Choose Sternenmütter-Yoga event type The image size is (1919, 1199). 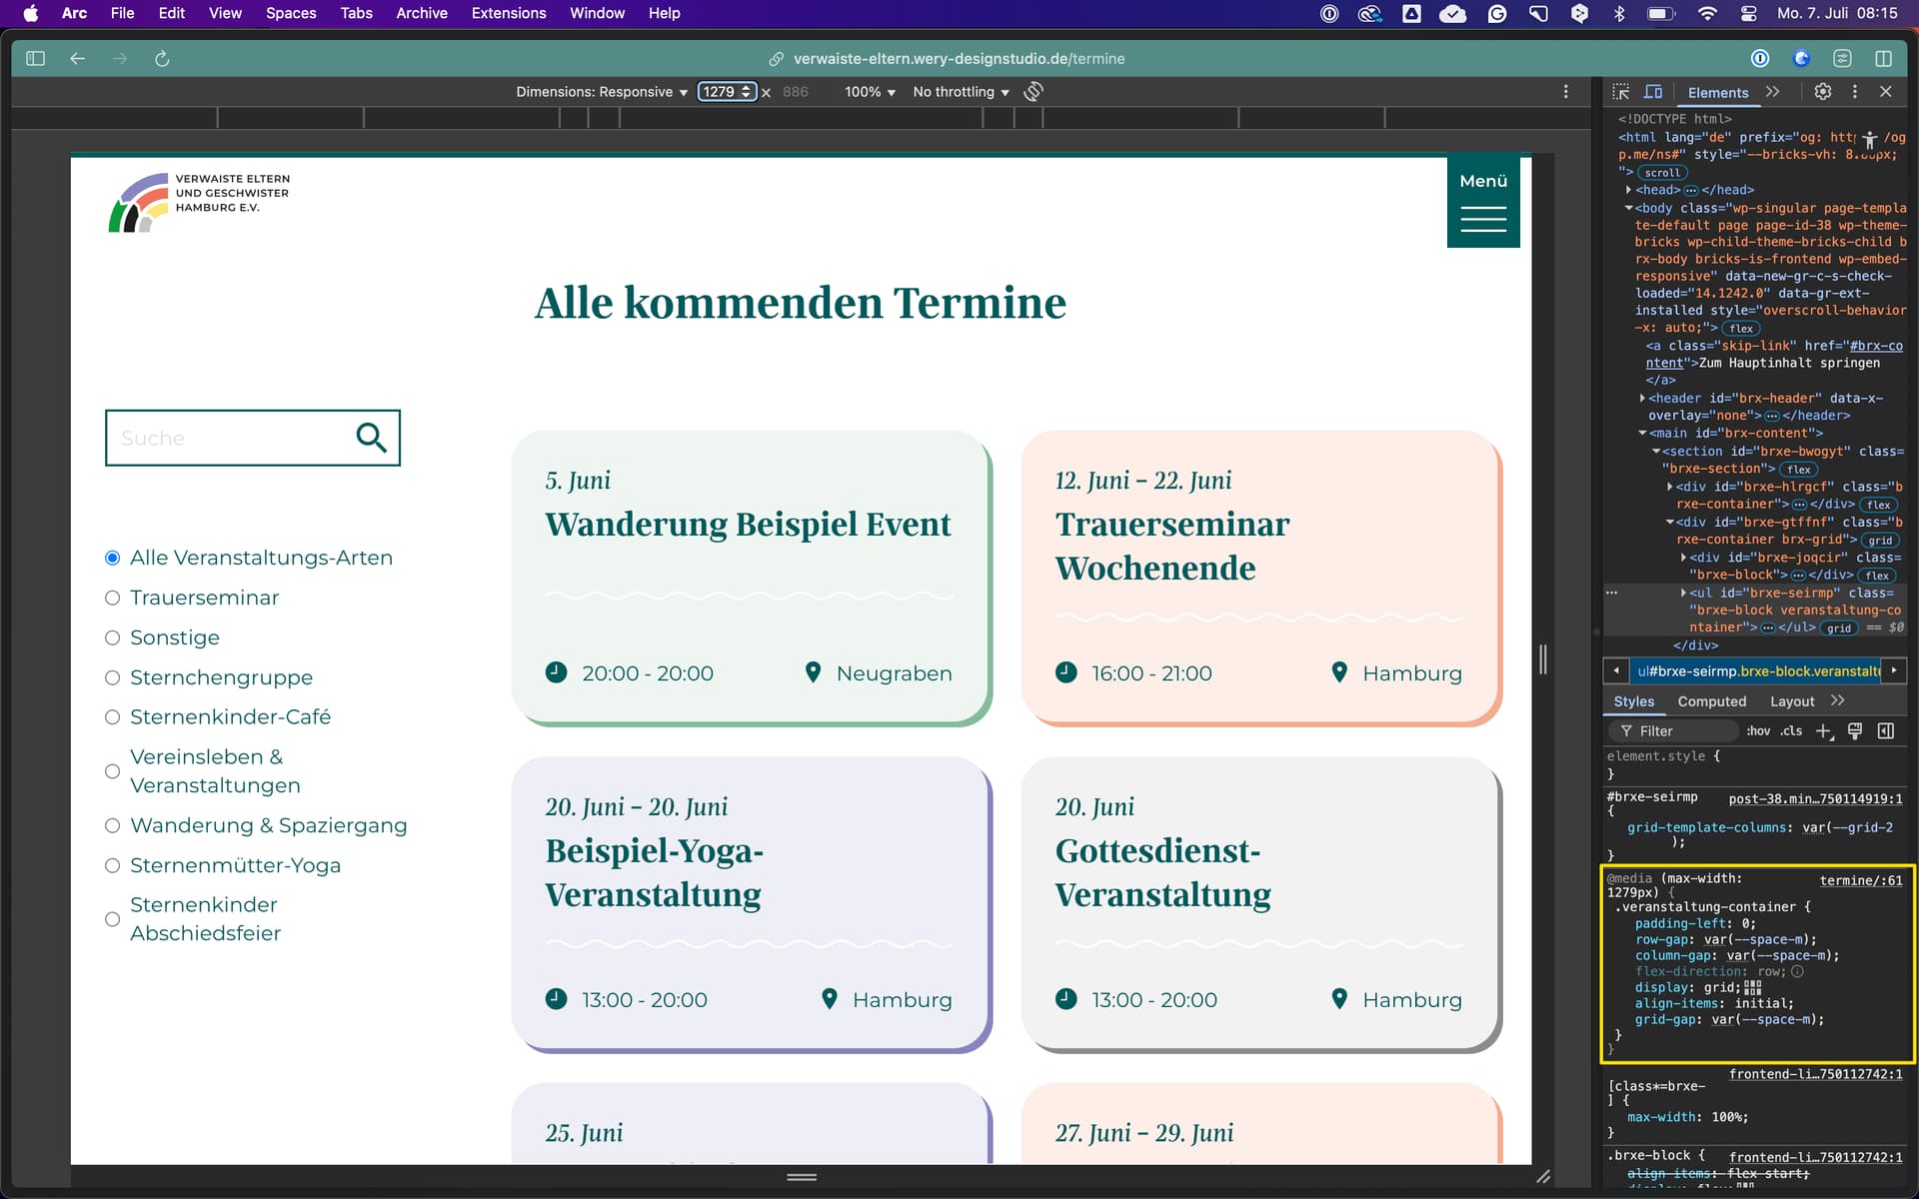(x=113, y=865)
